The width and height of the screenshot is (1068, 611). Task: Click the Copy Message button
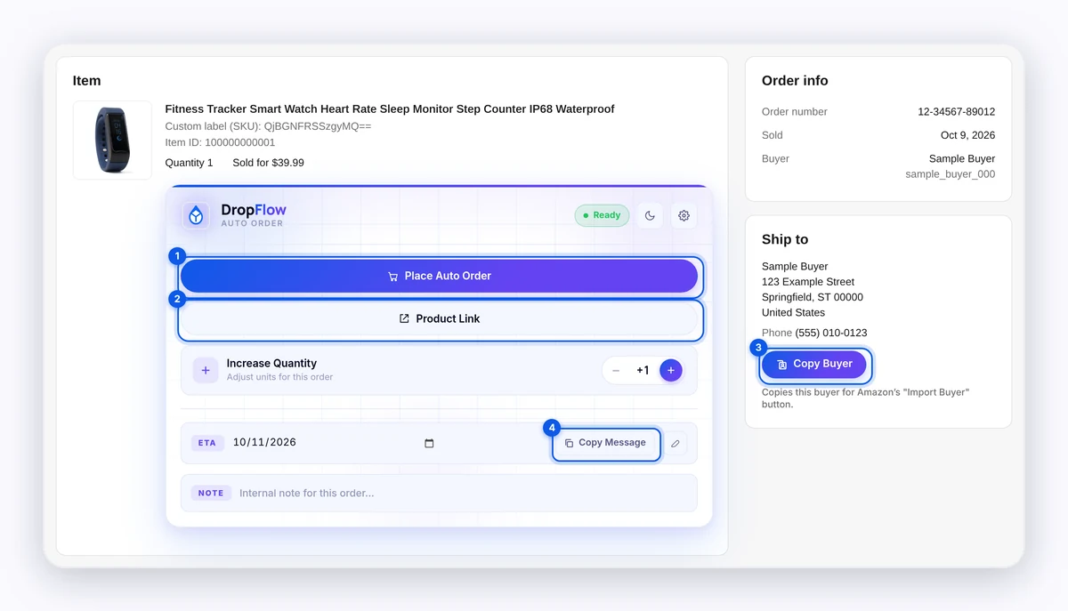(x=606, y=443)
